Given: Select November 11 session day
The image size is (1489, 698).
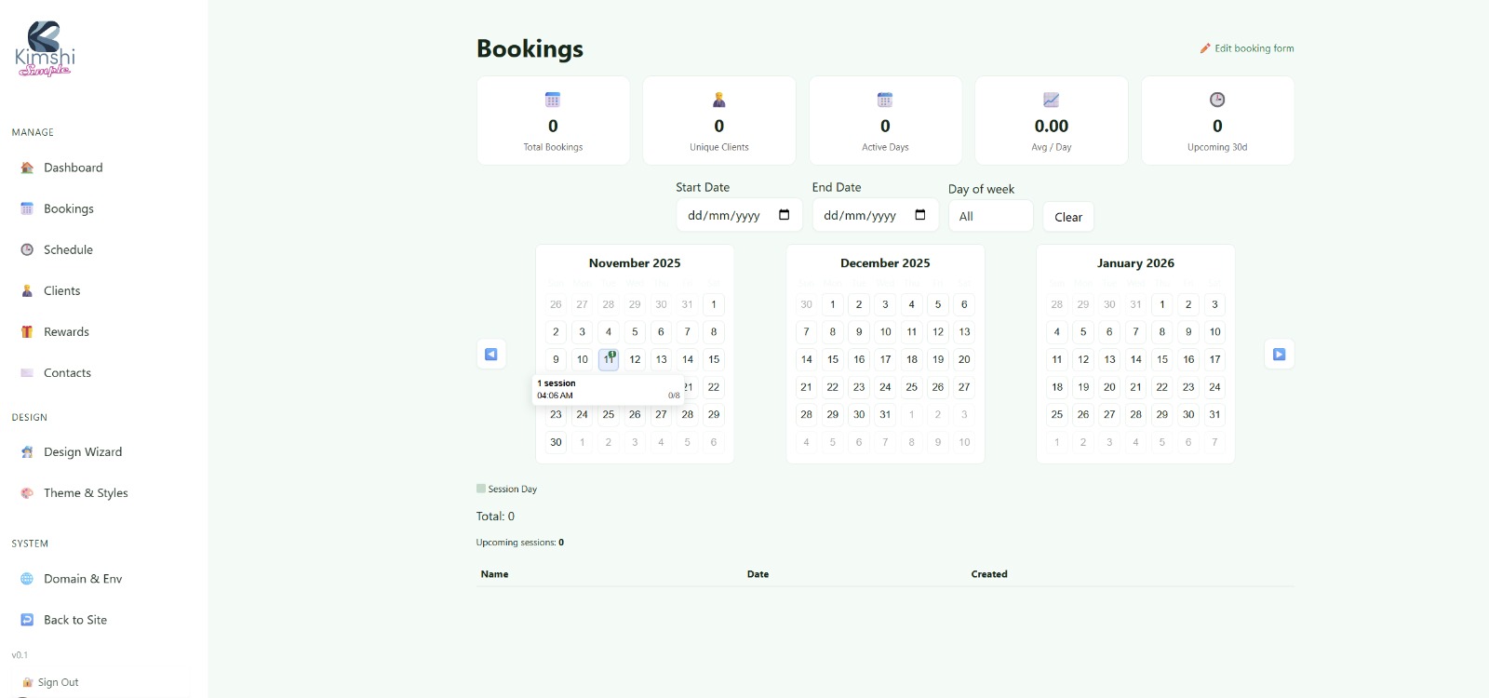Looking at the screenshot, I should (x=609, y=359).
